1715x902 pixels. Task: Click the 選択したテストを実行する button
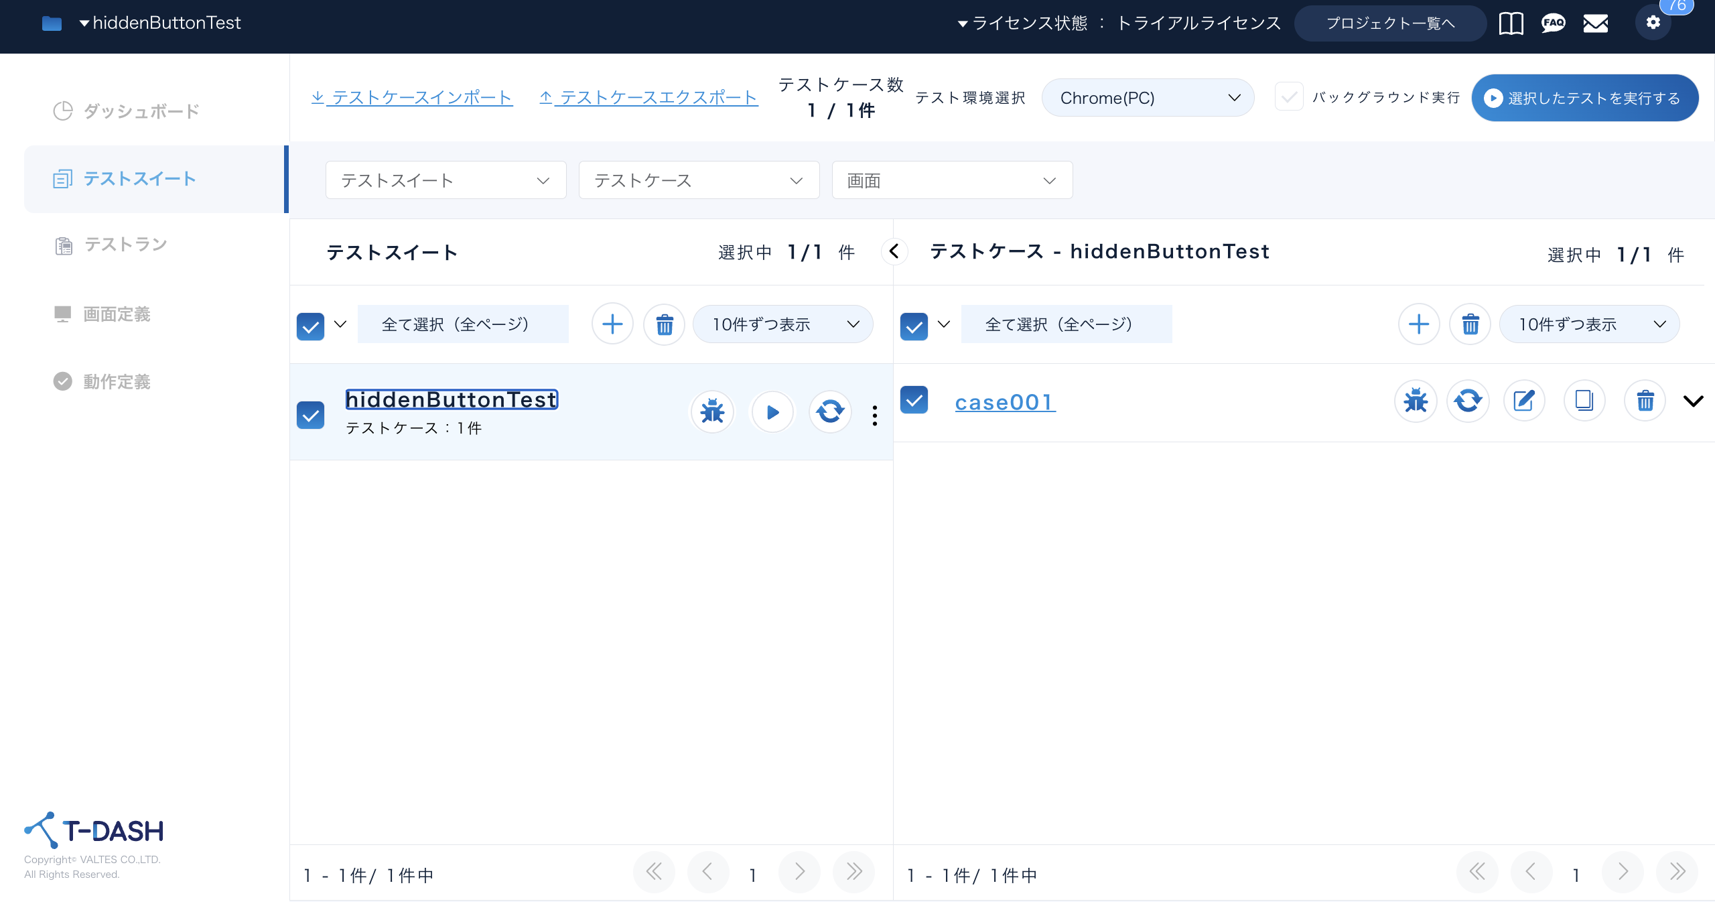click(1584, 97)
